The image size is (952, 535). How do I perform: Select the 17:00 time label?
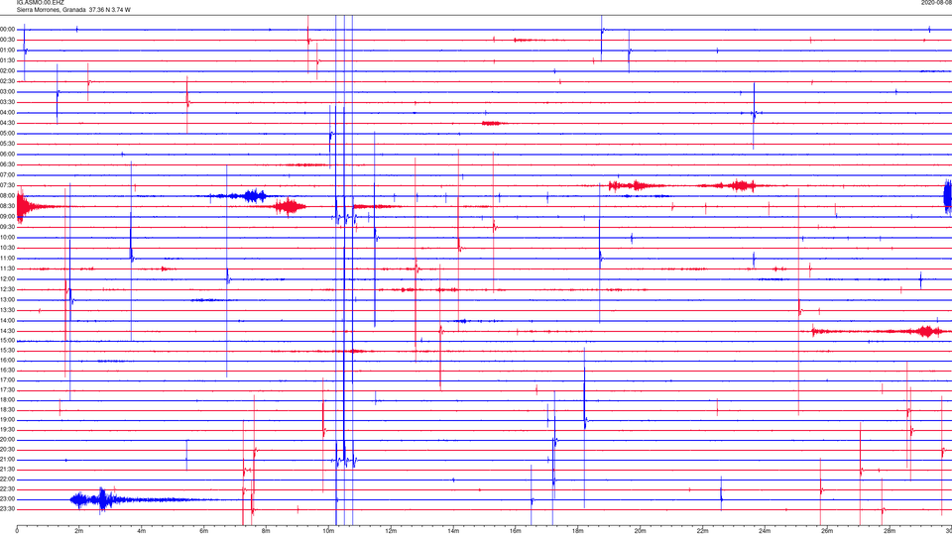click(7, 380)
